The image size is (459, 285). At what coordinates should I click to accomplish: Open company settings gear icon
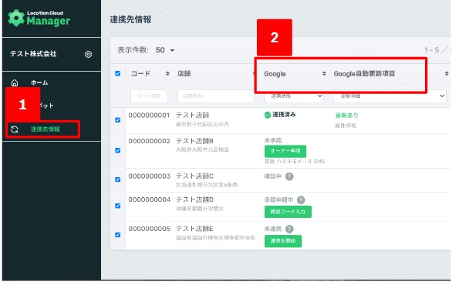(x=88, y=54)
